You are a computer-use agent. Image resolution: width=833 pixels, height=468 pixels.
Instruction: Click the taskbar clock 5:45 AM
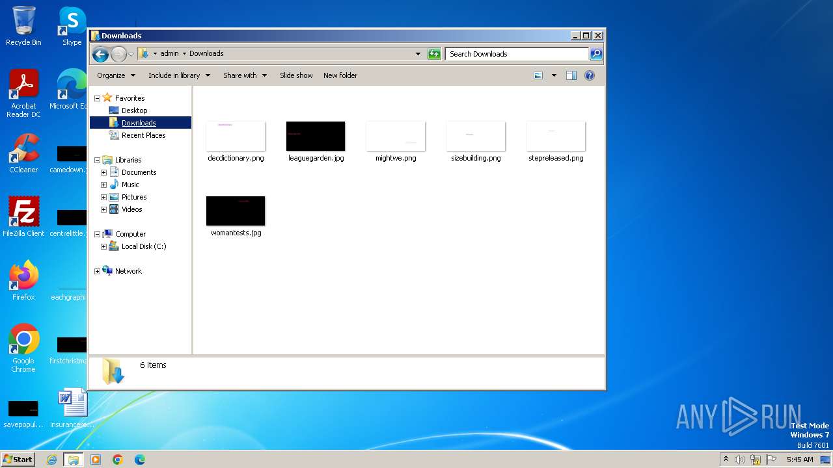click(800, 460)
